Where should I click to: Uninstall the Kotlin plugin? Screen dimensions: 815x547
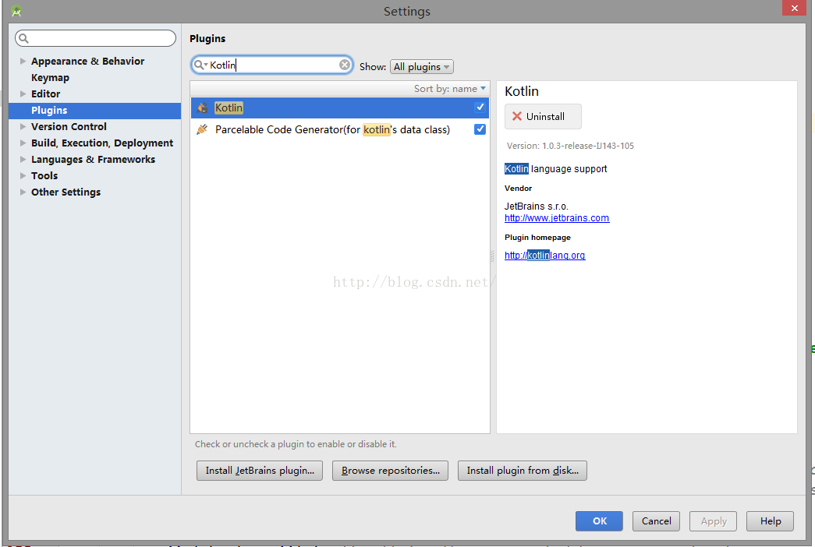pos(543,116)
